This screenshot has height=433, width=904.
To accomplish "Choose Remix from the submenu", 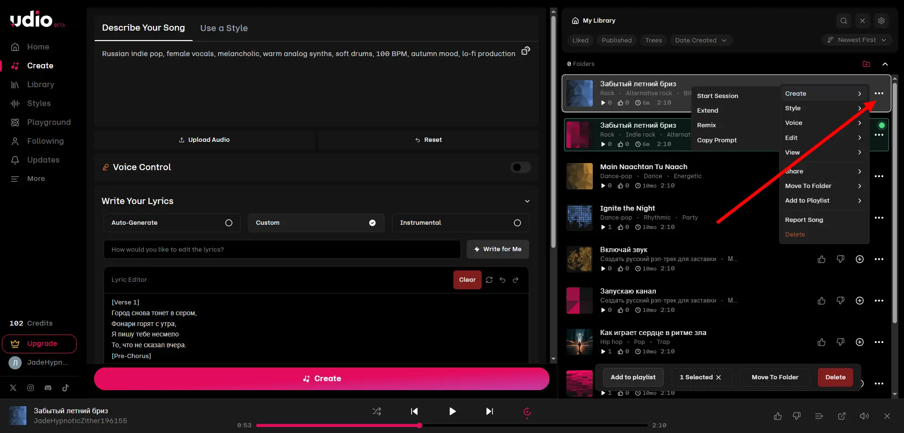I will (706, 125).
